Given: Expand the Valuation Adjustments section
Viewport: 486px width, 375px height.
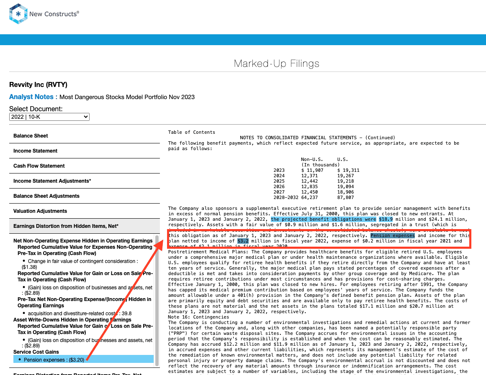Looking at the screenshot, I should point(85,211).
